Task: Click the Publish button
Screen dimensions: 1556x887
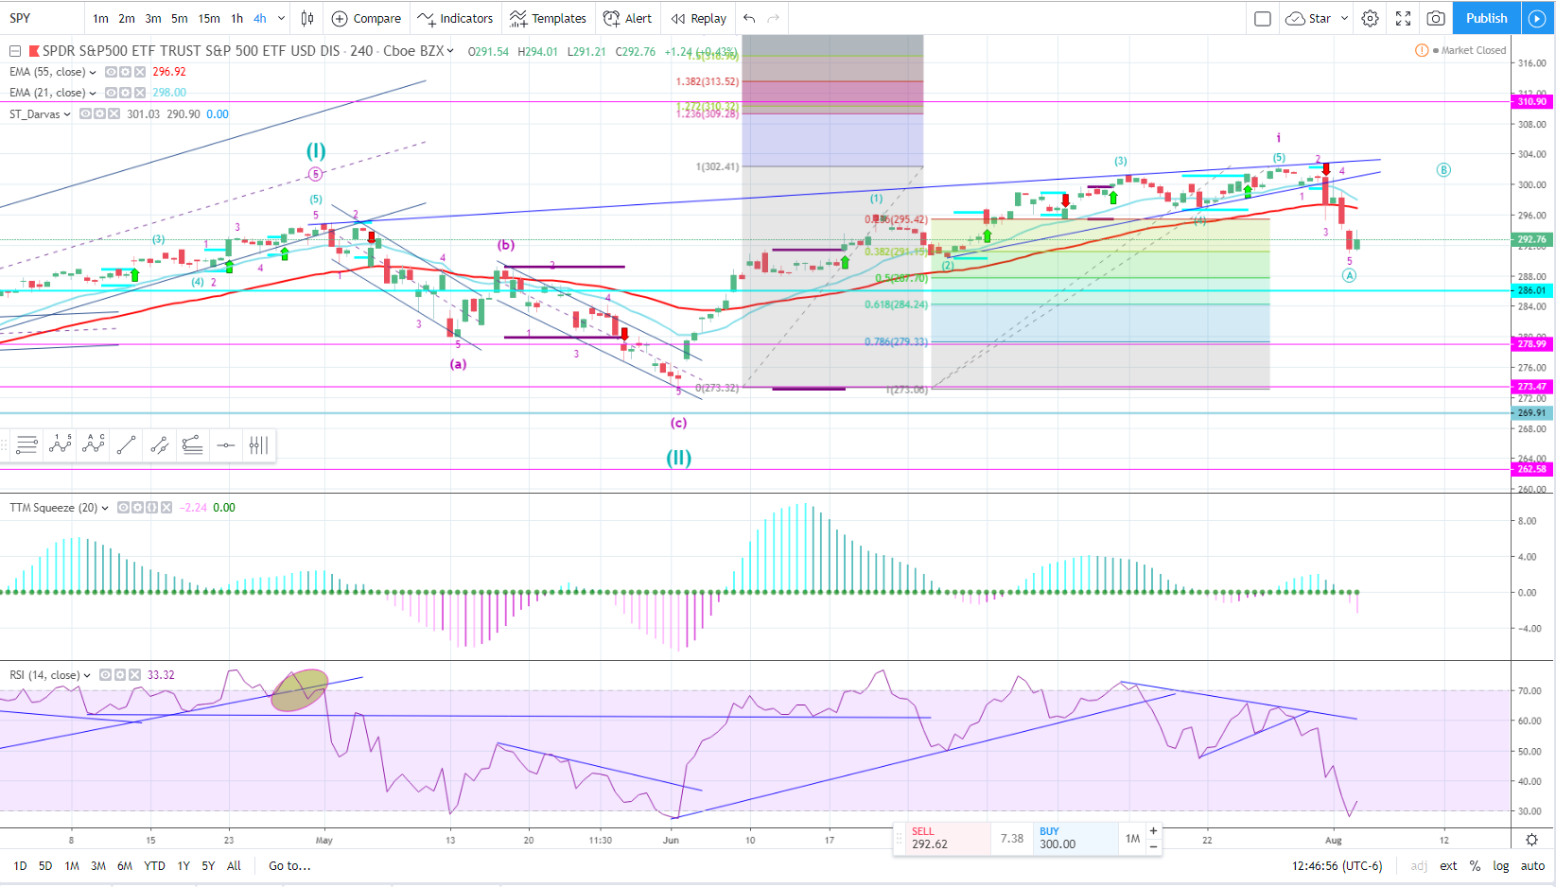Action: (1487, 18)
